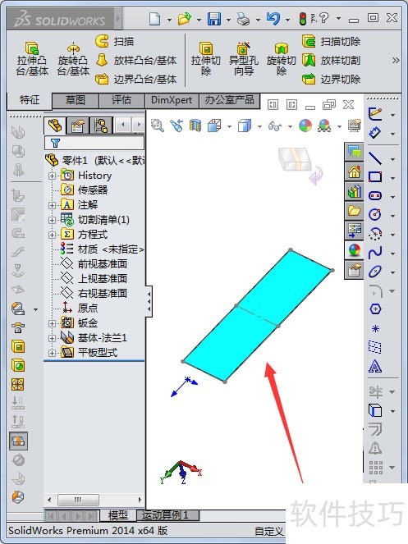Image resolution: width=408 pixels, height=544 pixels.
Task: Choose the 扫描切除 swept cut tool
Action: pyautogui.click(x=332, y=41)
